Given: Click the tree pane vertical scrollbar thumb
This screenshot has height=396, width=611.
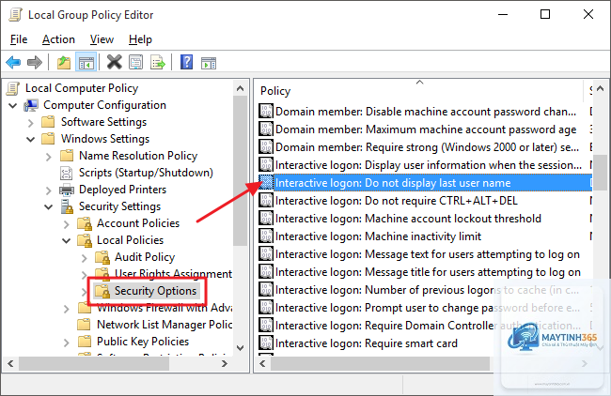Looking at the screenshot, I should click(x=241, y=171).
